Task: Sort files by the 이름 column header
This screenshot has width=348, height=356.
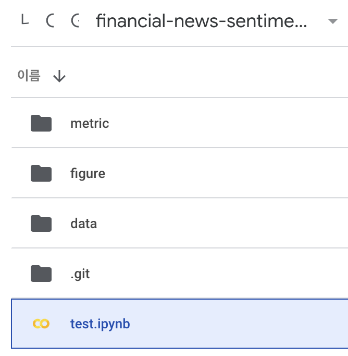Action: pyautogui.click(x=29, y=76)
